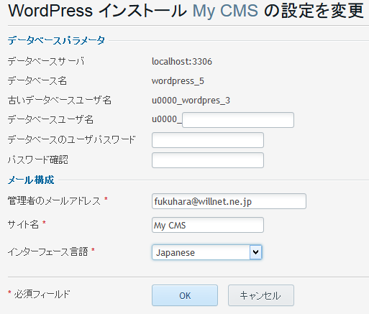Click the メール構成 section heading

[31, 180]
